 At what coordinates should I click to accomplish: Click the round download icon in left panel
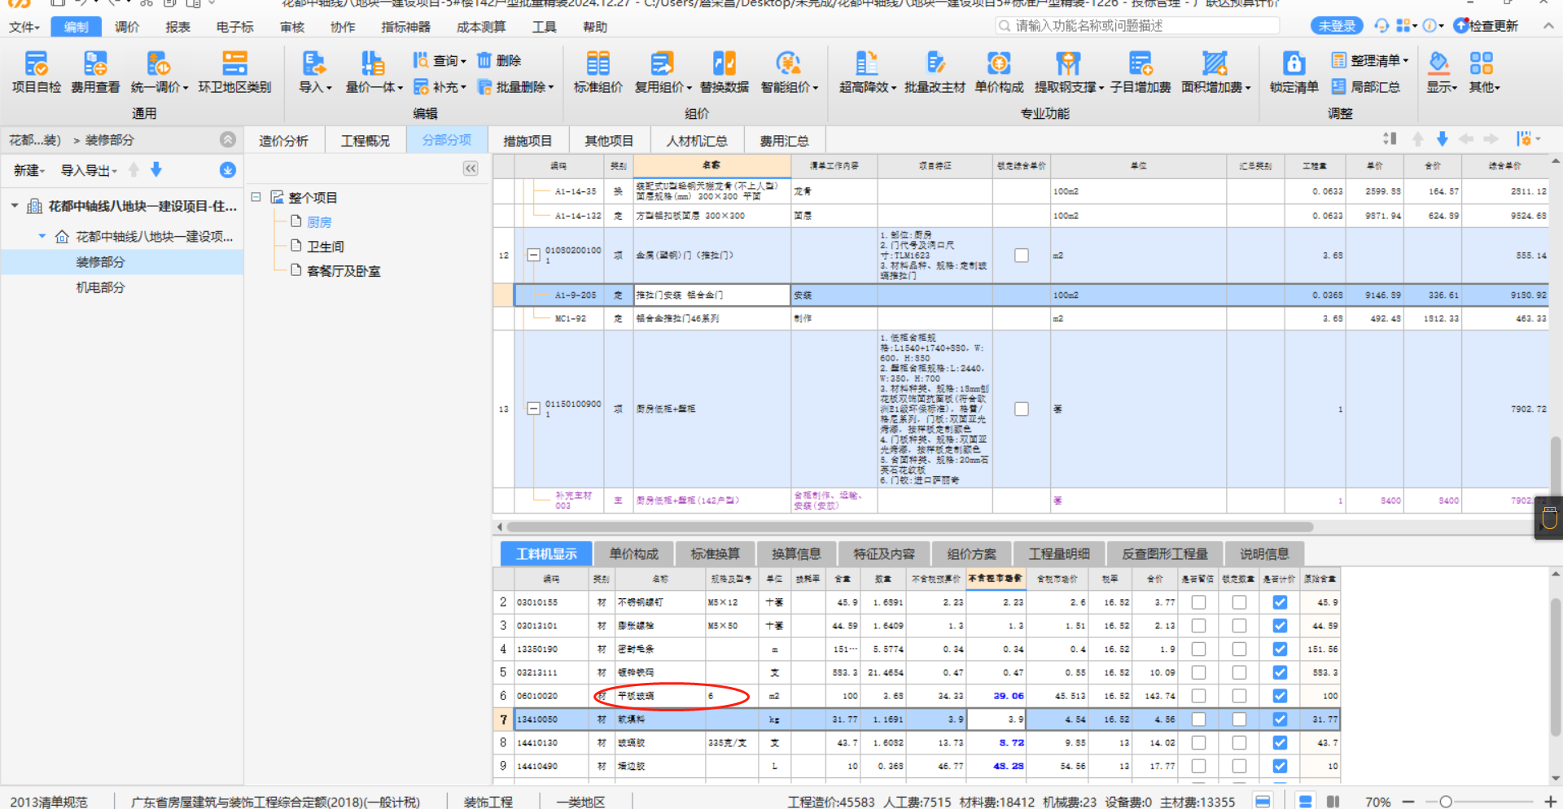[228, 169]
